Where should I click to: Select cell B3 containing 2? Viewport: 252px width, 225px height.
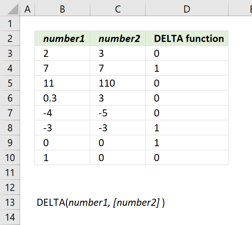click(62, 53)
